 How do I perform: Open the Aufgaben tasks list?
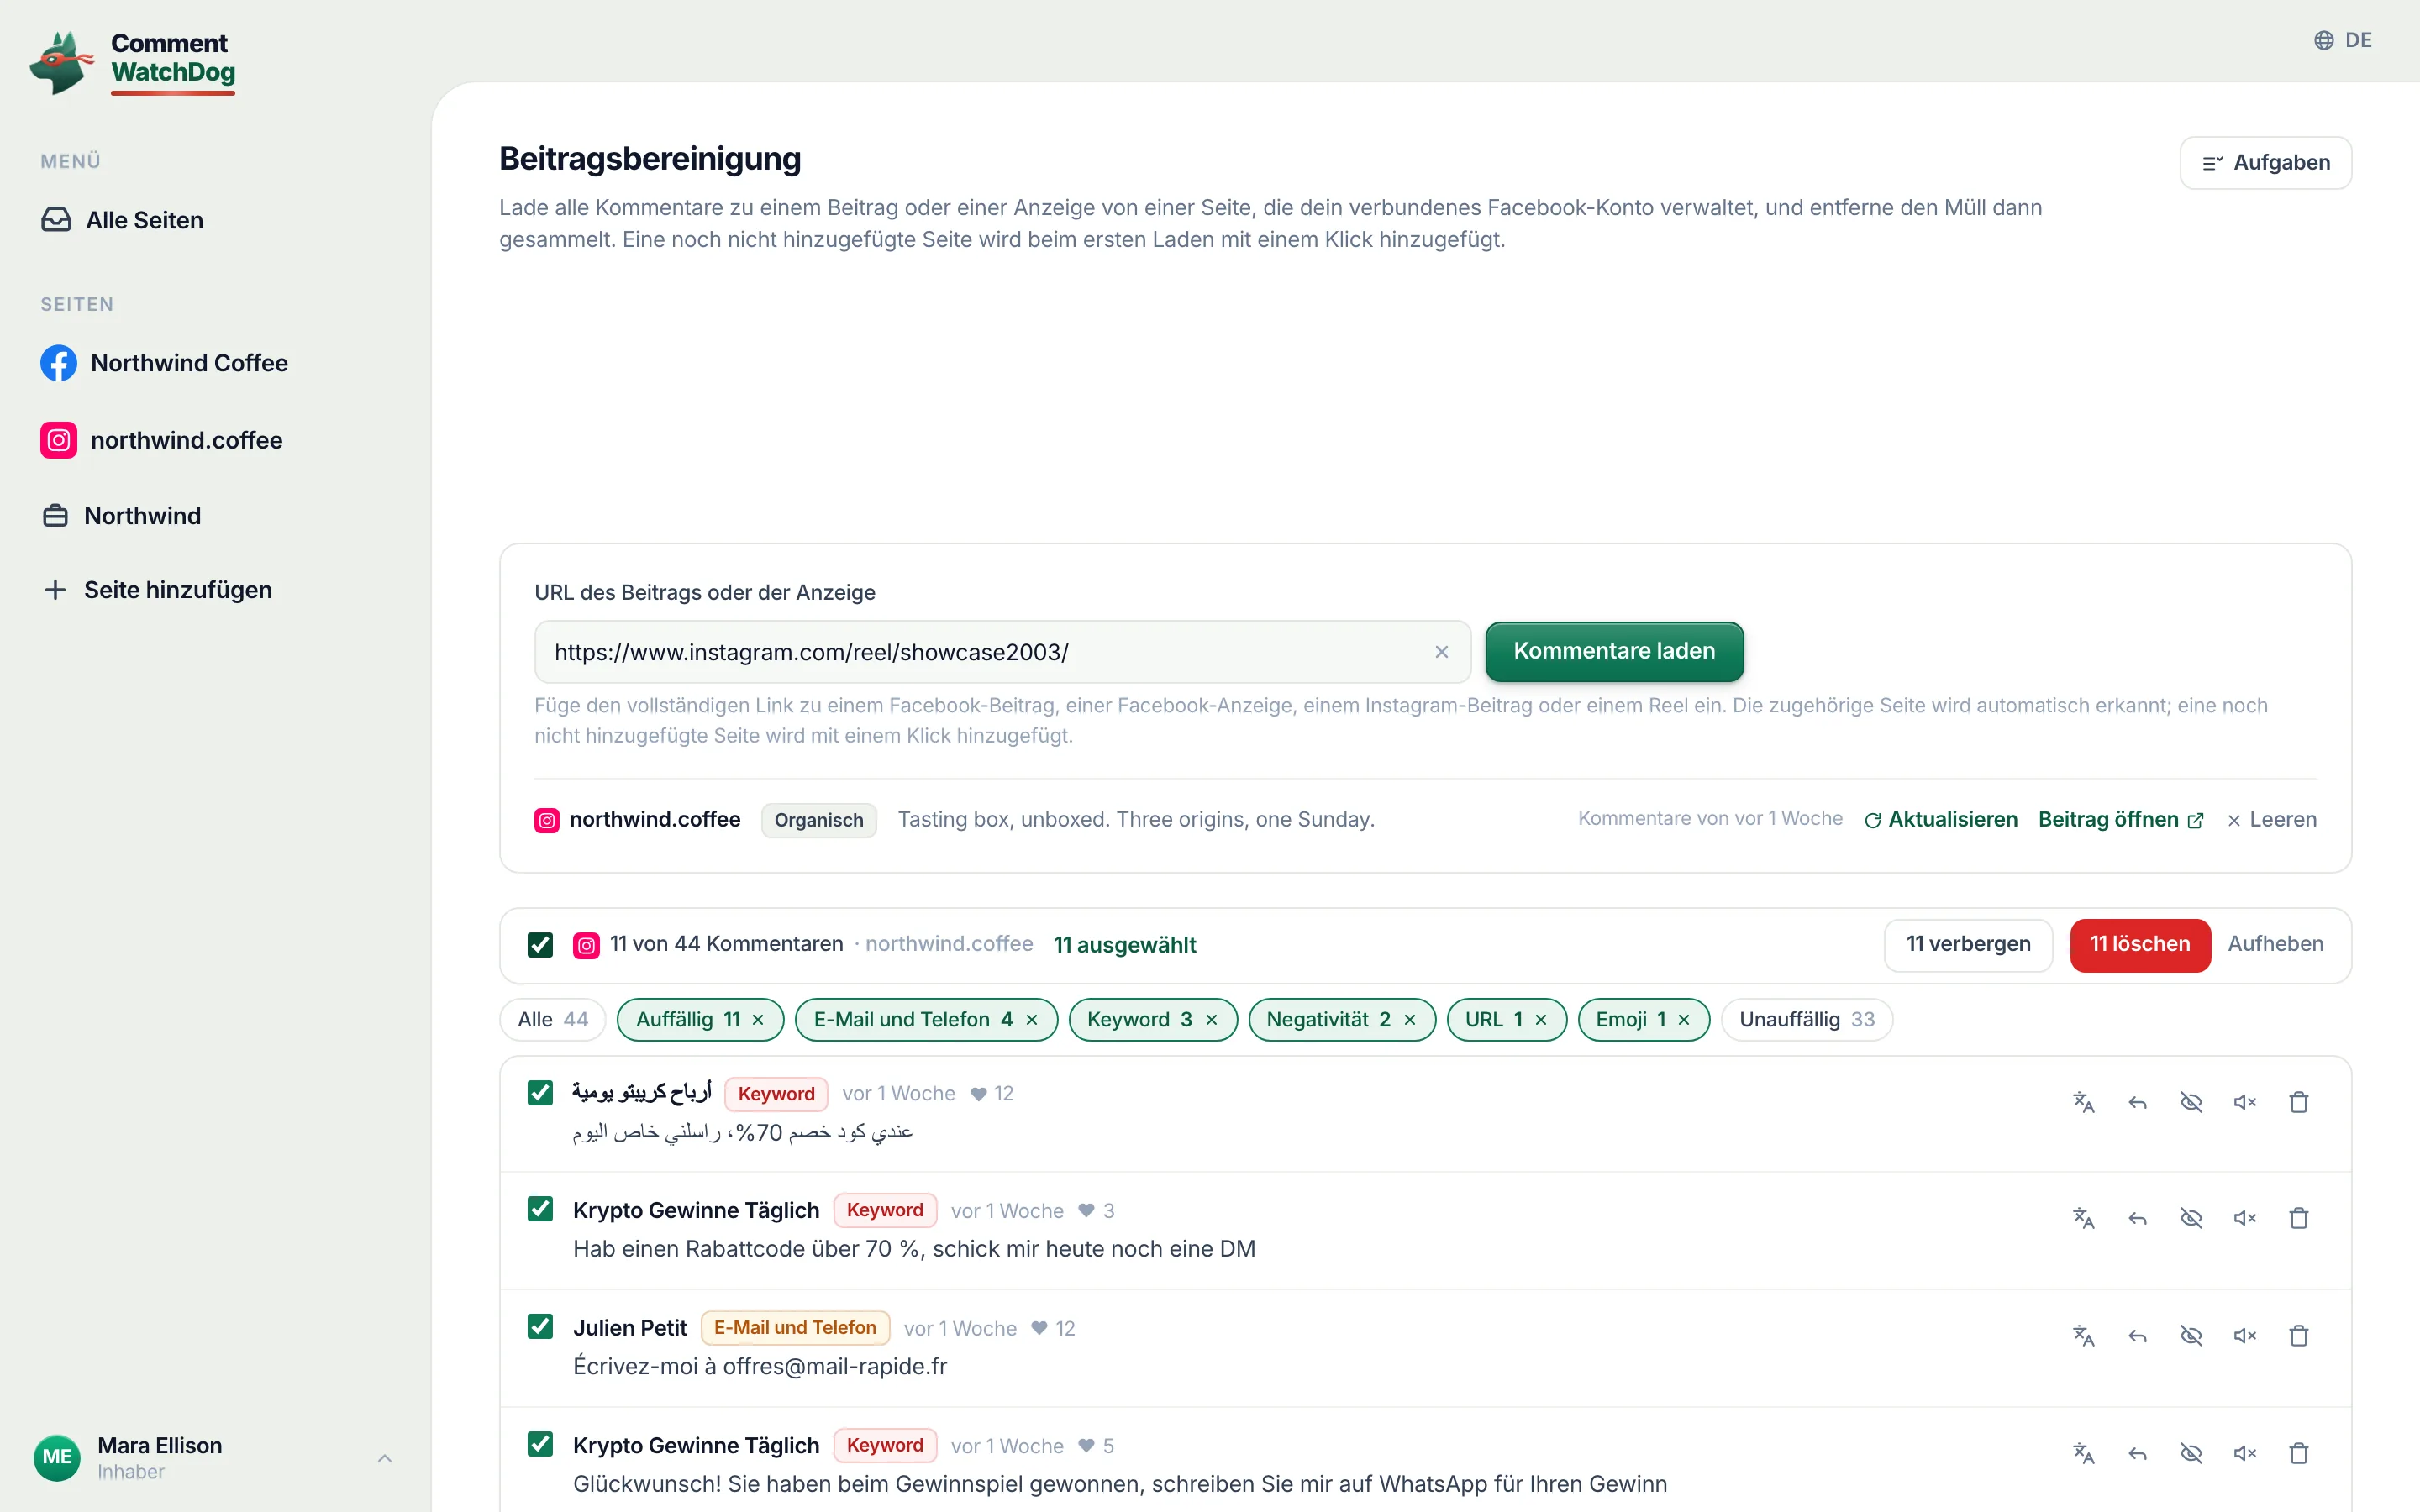(2266, 163)
